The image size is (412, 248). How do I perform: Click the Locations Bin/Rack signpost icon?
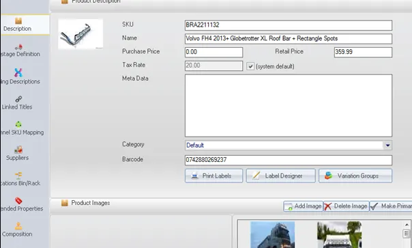click(18, 176)
